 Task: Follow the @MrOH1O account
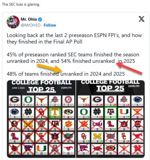[50, 25]
